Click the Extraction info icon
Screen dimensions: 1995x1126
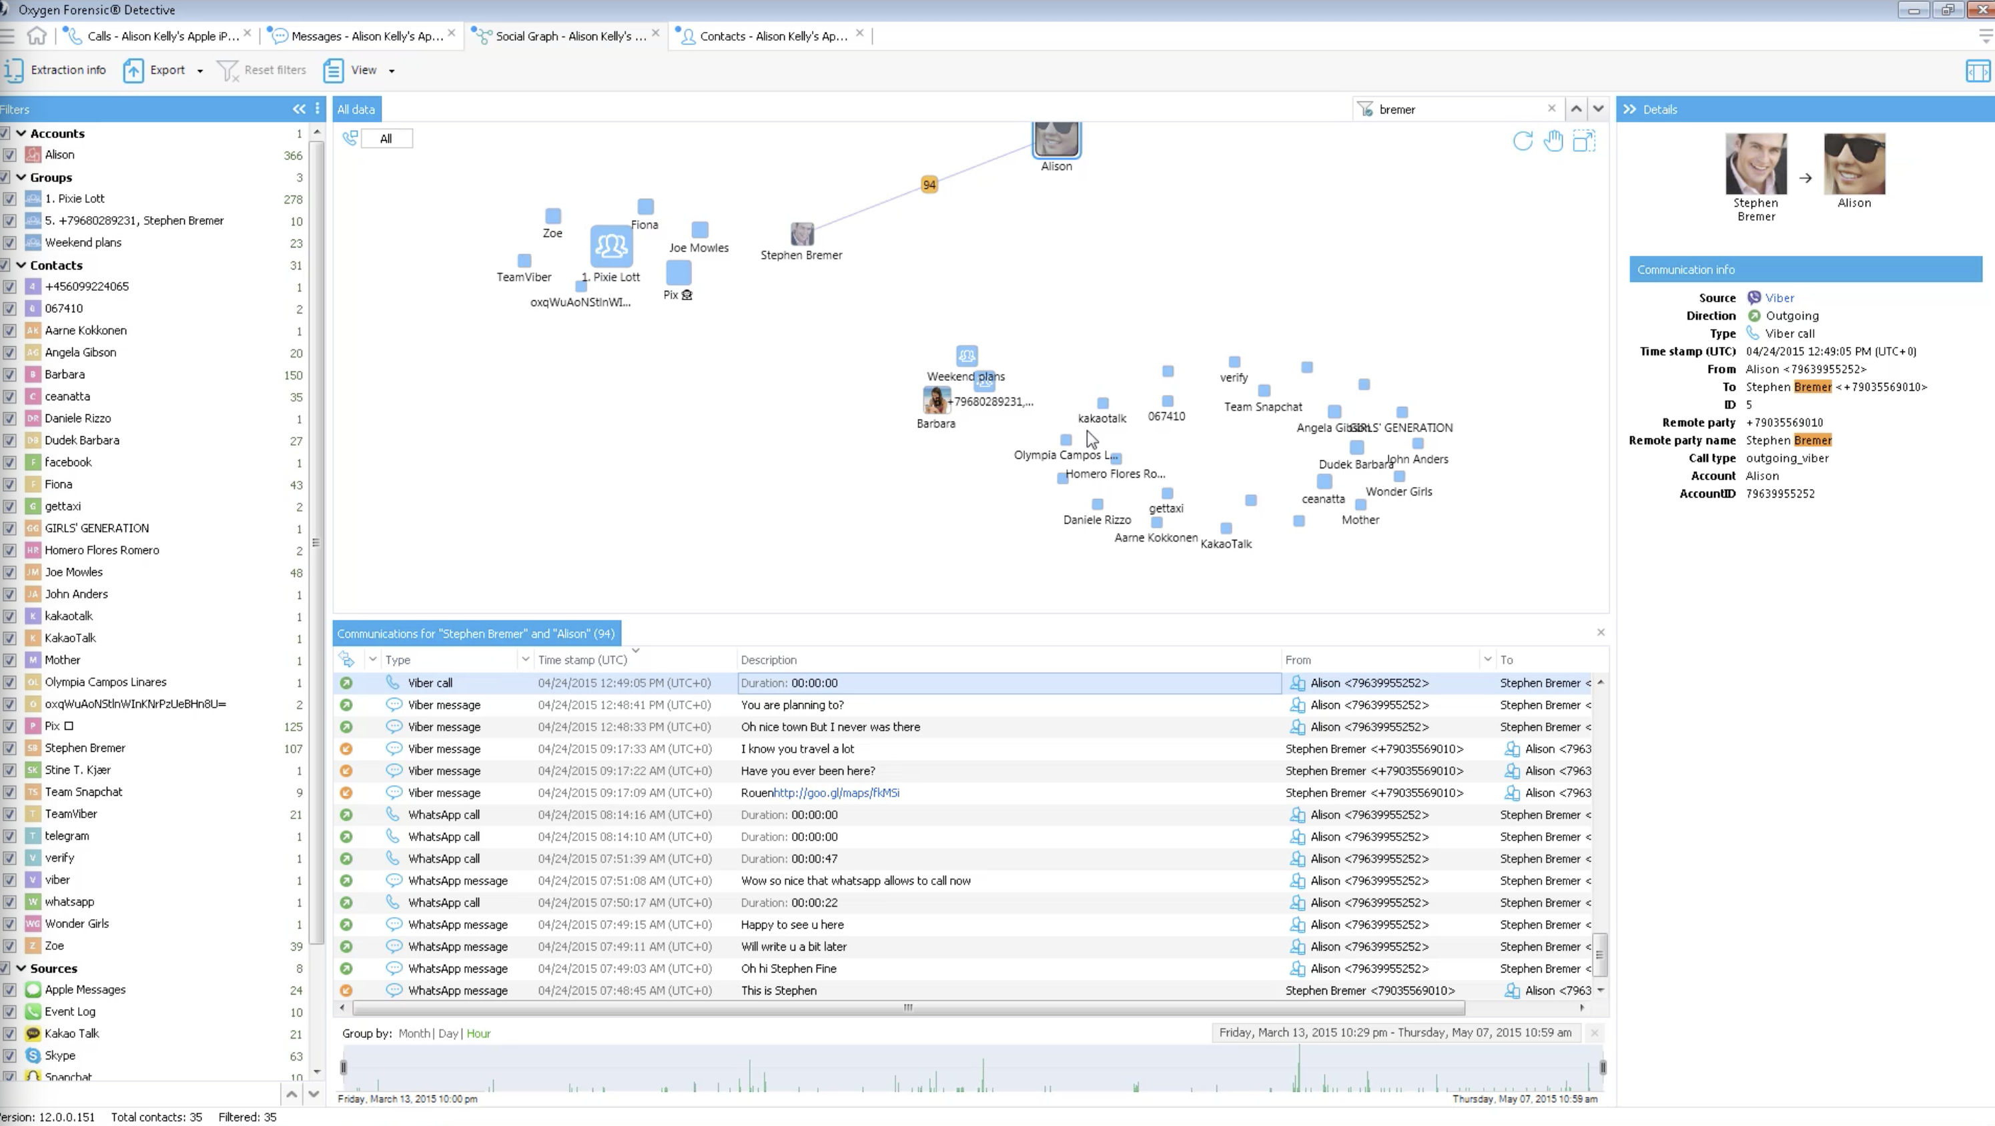click(13, 69)
